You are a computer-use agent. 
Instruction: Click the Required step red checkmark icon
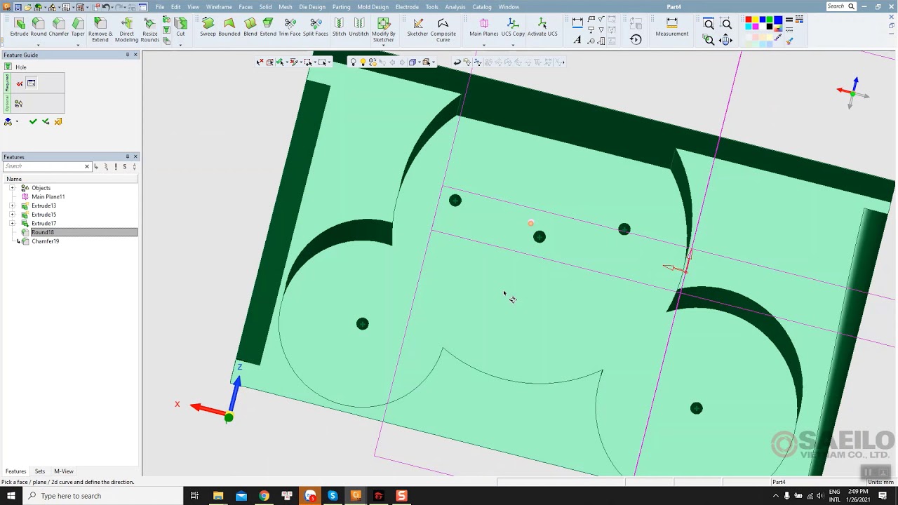[20, 83]
